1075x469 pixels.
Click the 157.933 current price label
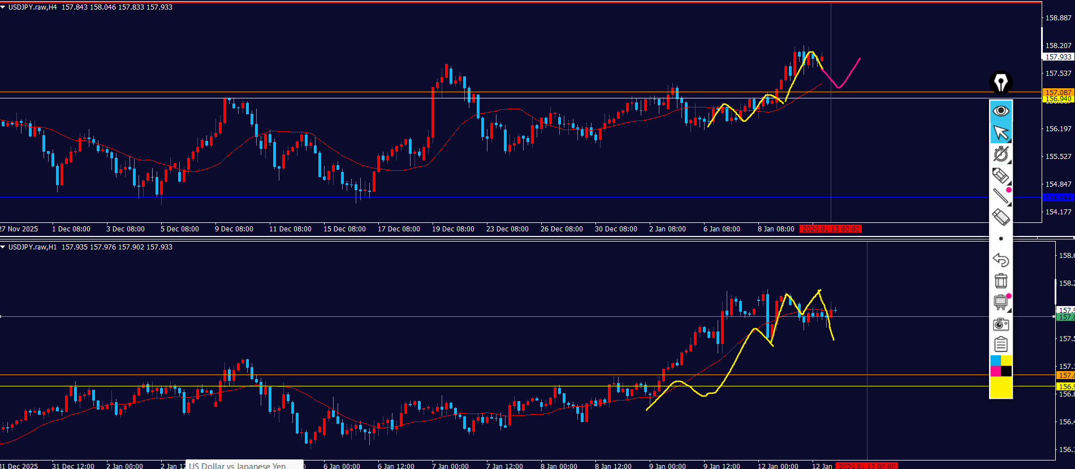pos(1057,57)
